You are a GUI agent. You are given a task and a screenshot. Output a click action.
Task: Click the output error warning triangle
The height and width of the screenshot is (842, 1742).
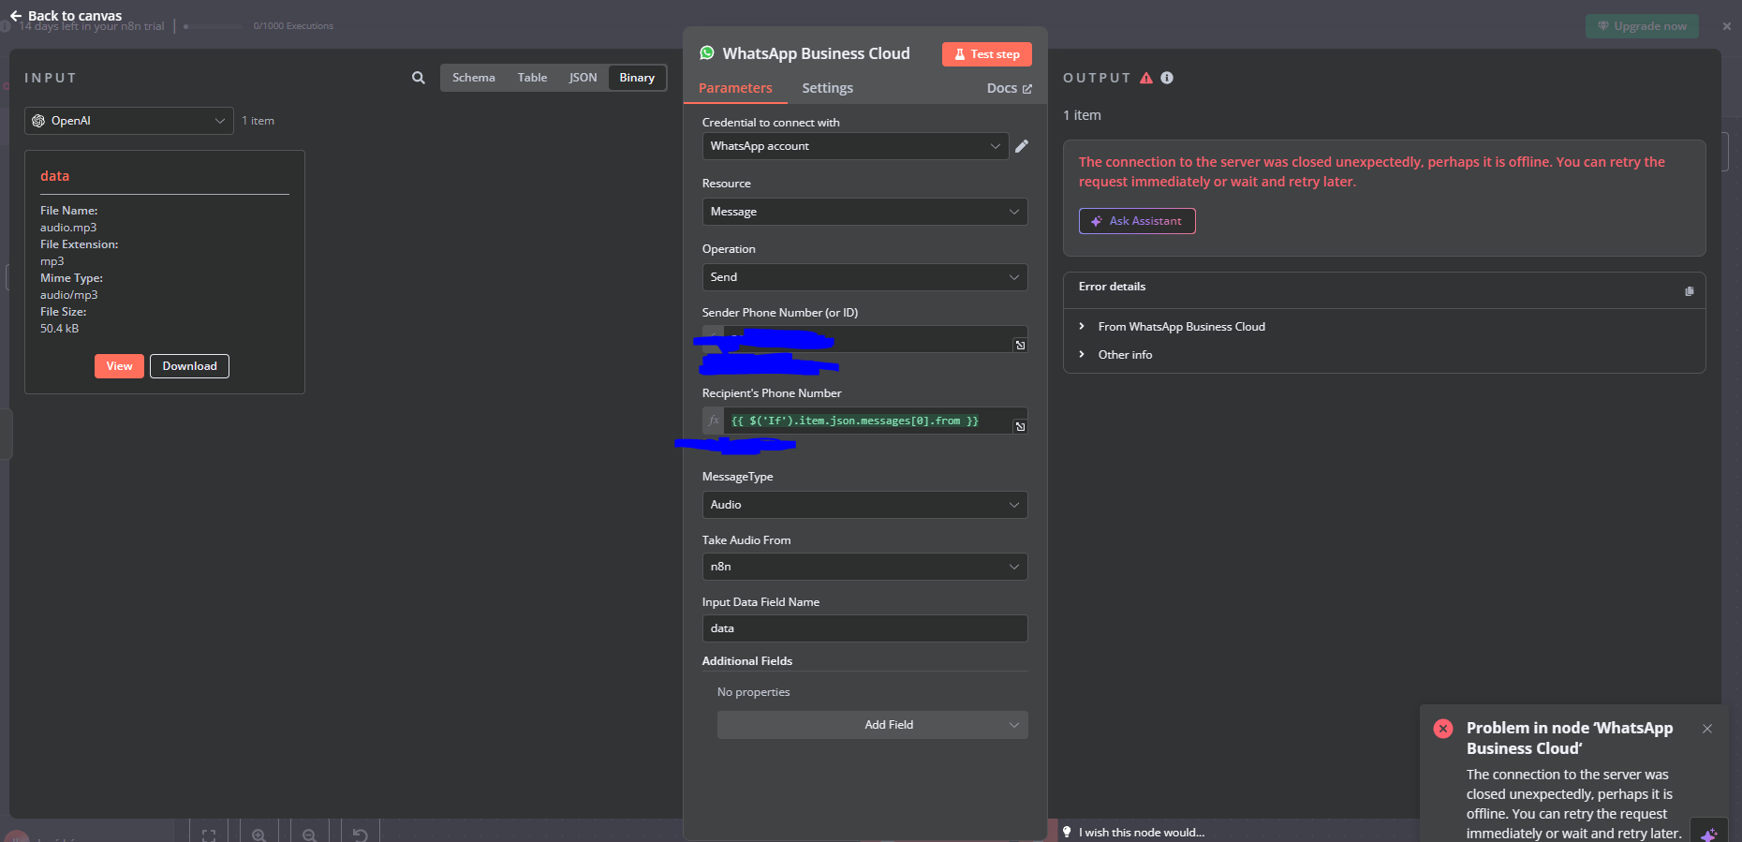1146,78
